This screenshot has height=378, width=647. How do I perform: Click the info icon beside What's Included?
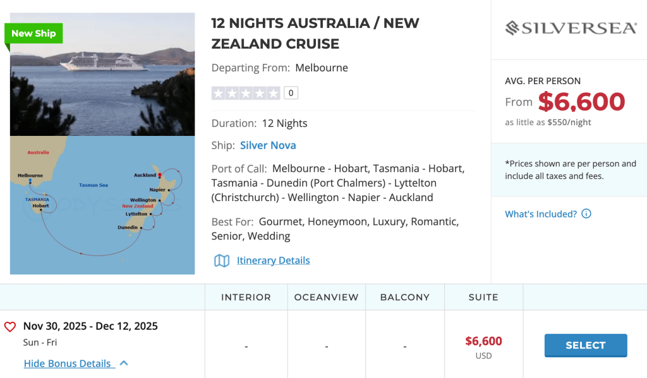coord(586,214)
